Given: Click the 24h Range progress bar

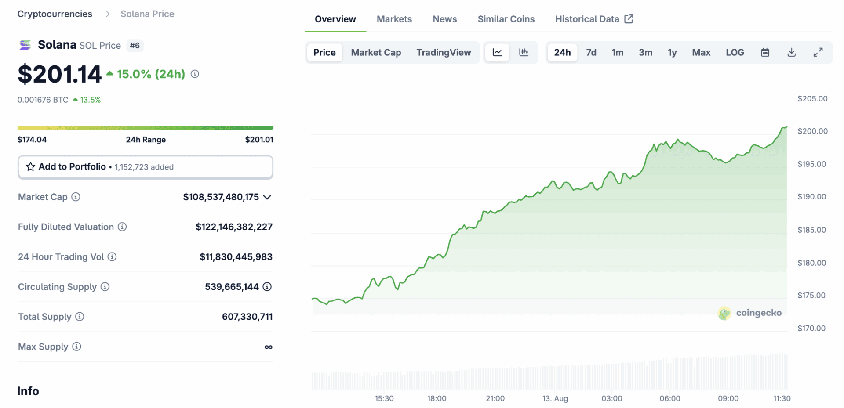Looking at the screenshot, I should (145, 128).
